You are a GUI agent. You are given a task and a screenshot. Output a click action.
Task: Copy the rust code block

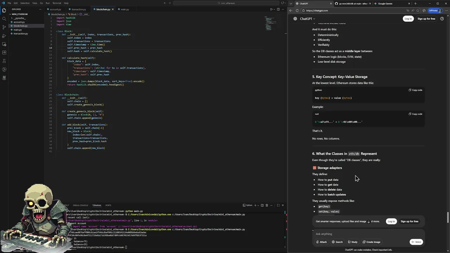[416, 114]
